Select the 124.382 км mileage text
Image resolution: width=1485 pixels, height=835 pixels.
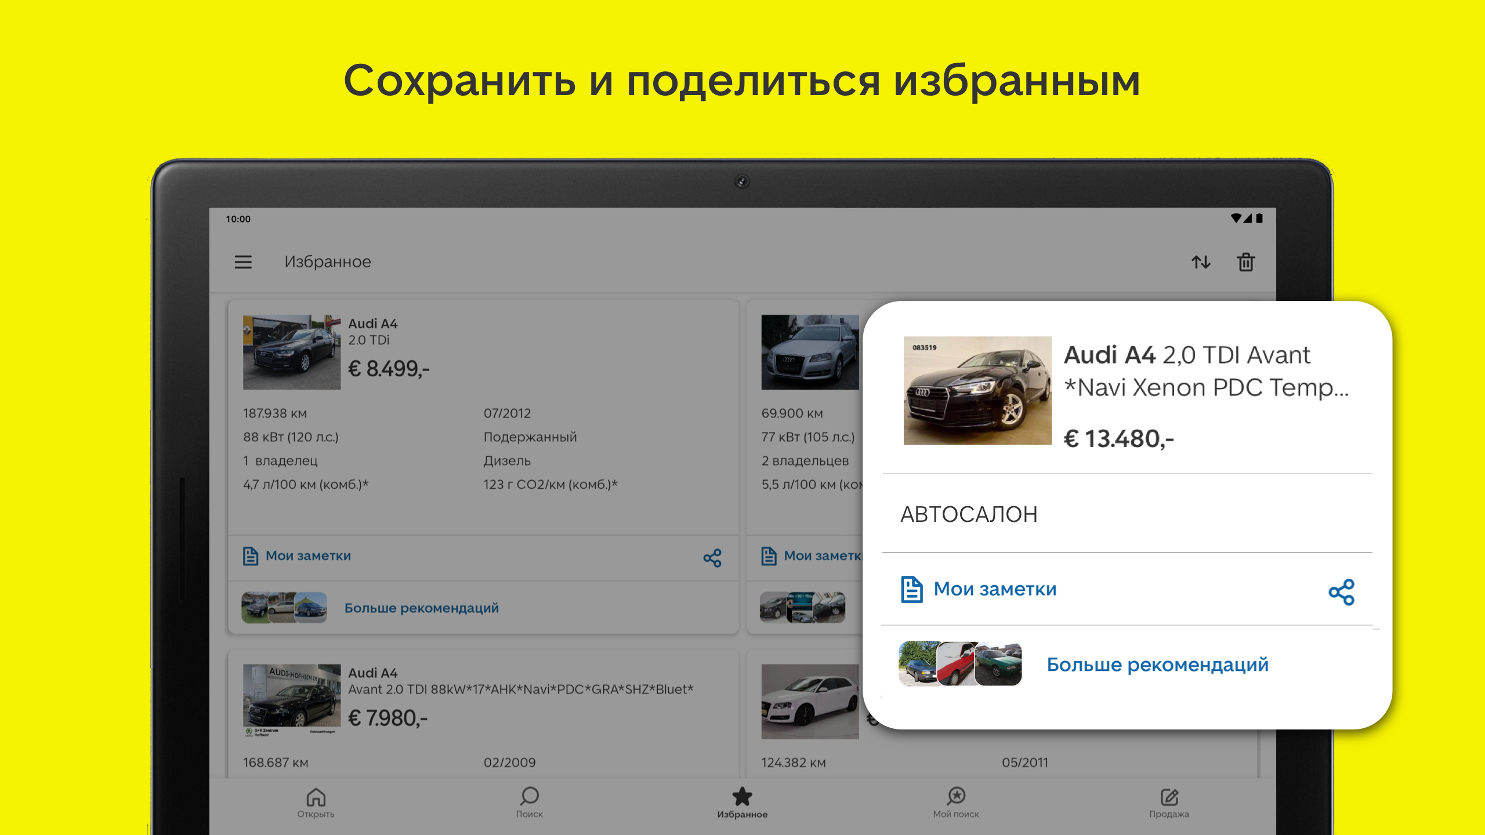(794, 763)
